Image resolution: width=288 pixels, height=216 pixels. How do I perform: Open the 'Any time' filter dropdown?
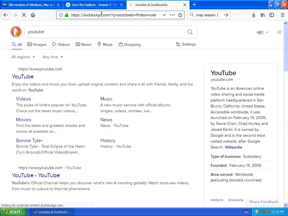coord(53,57)
